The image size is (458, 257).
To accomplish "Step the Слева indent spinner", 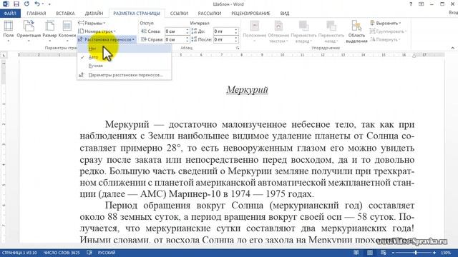I will click(187, 31).
